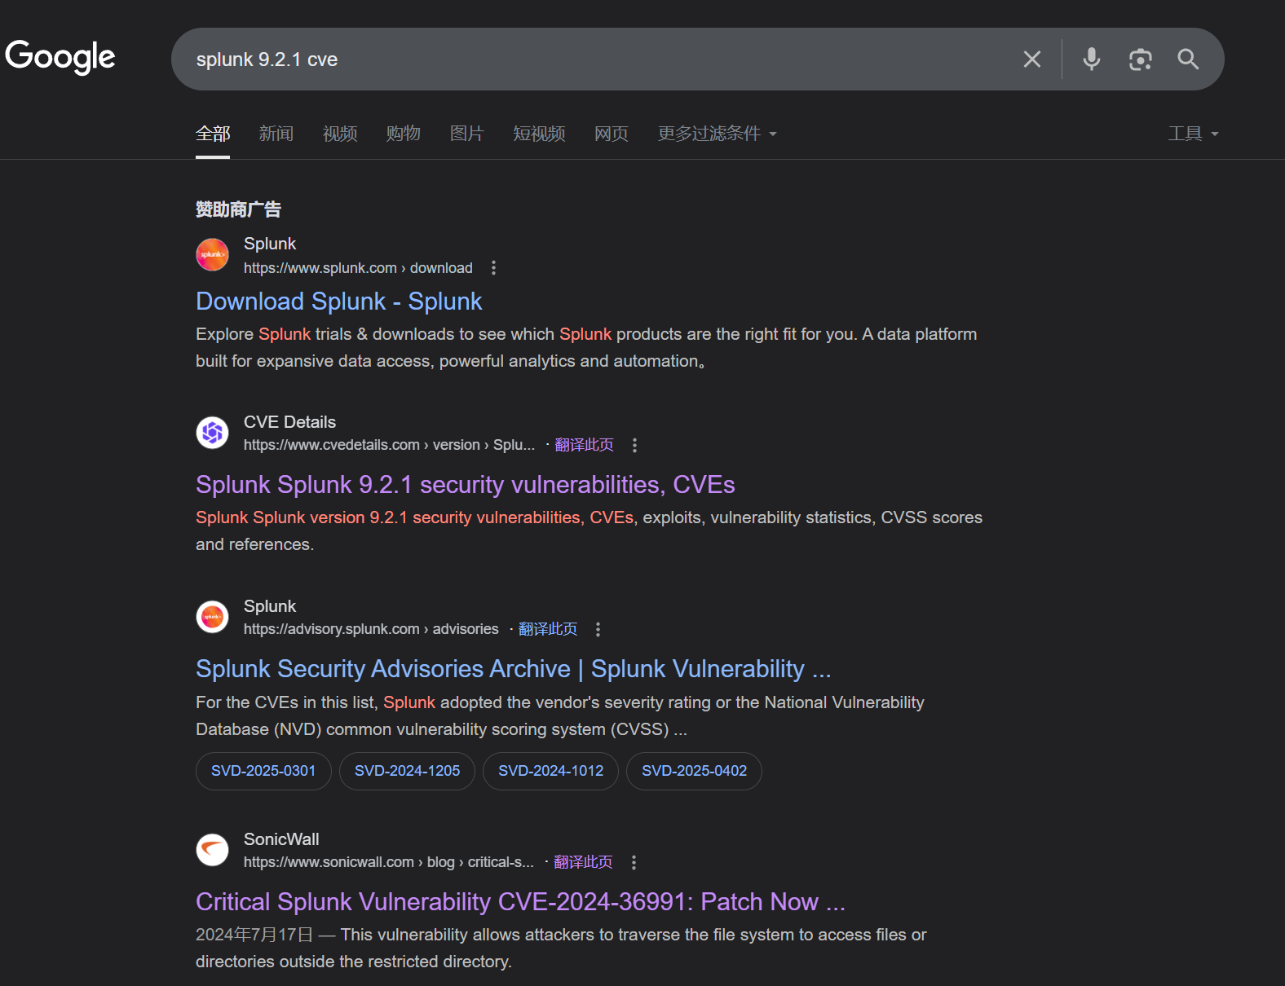1285x986 pixels.
Task: Switch to the 新闻 news tab
Action: [276, 134]
